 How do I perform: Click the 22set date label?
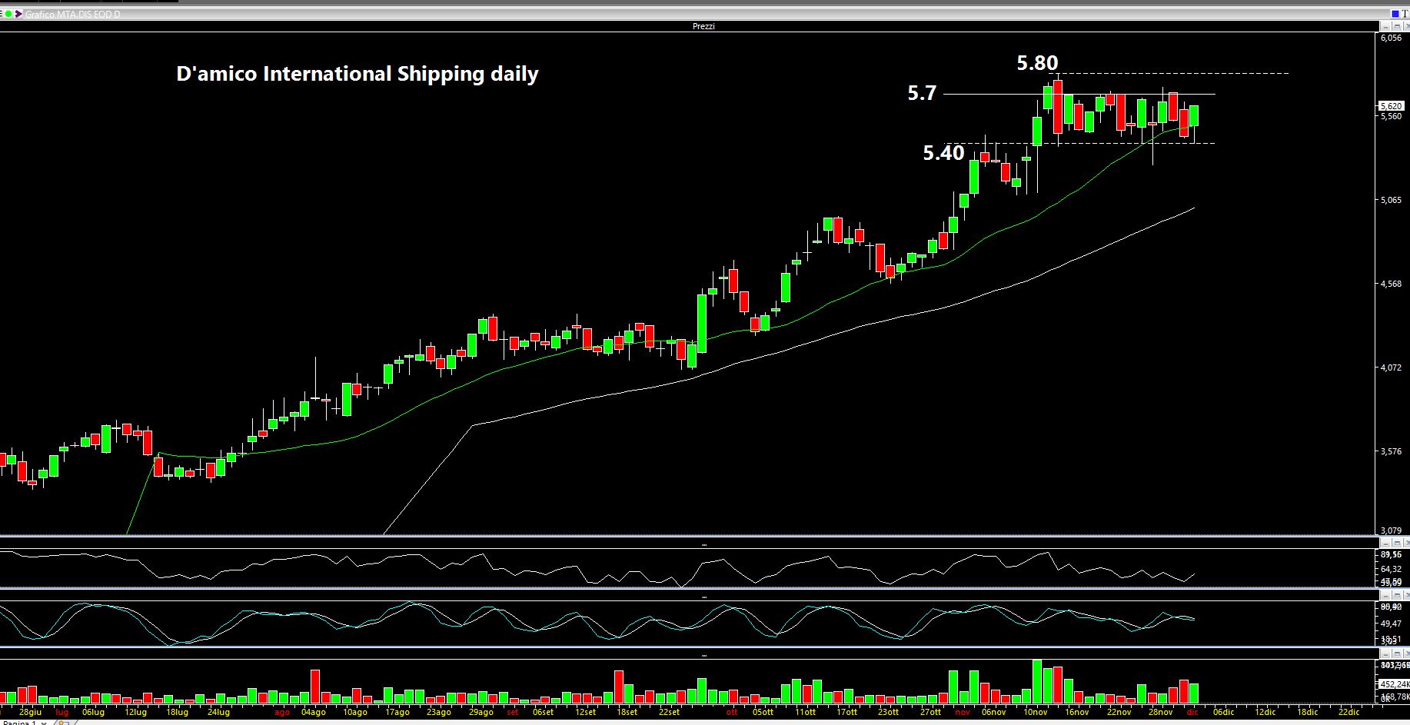tap(669, 712)
